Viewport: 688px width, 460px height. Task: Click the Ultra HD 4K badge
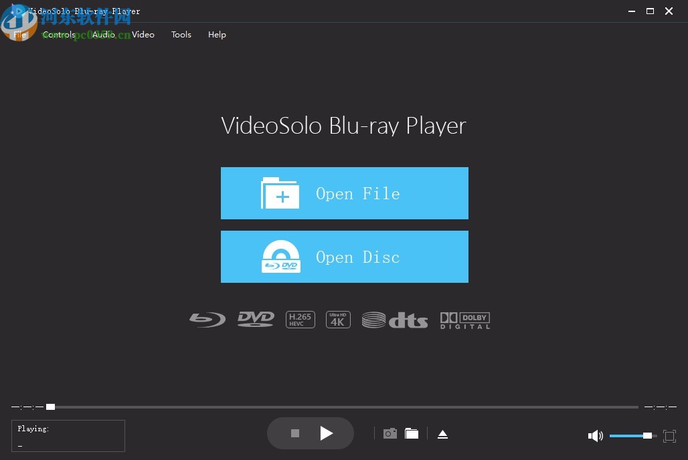[338, 319]
